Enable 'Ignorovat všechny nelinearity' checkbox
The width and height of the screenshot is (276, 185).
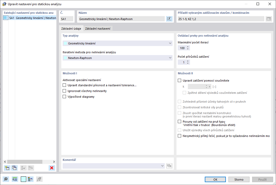tap(64, 91)
